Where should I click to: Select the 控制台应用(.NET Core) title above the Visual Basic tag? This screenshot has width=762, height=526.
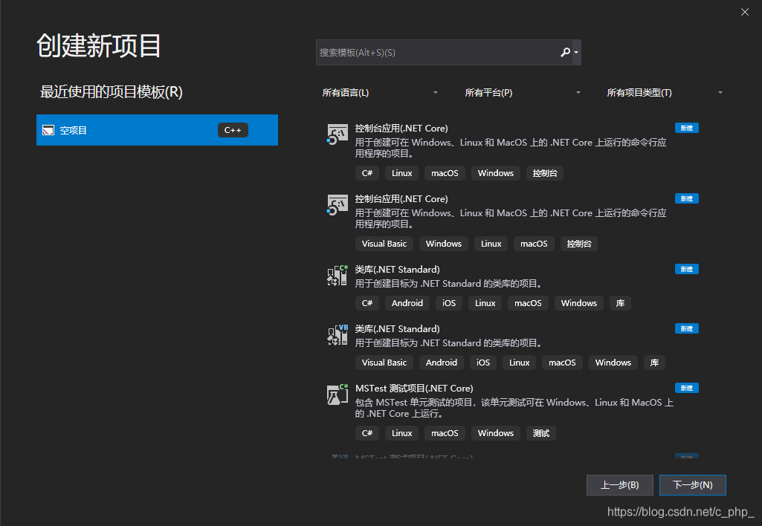(401, 198)
